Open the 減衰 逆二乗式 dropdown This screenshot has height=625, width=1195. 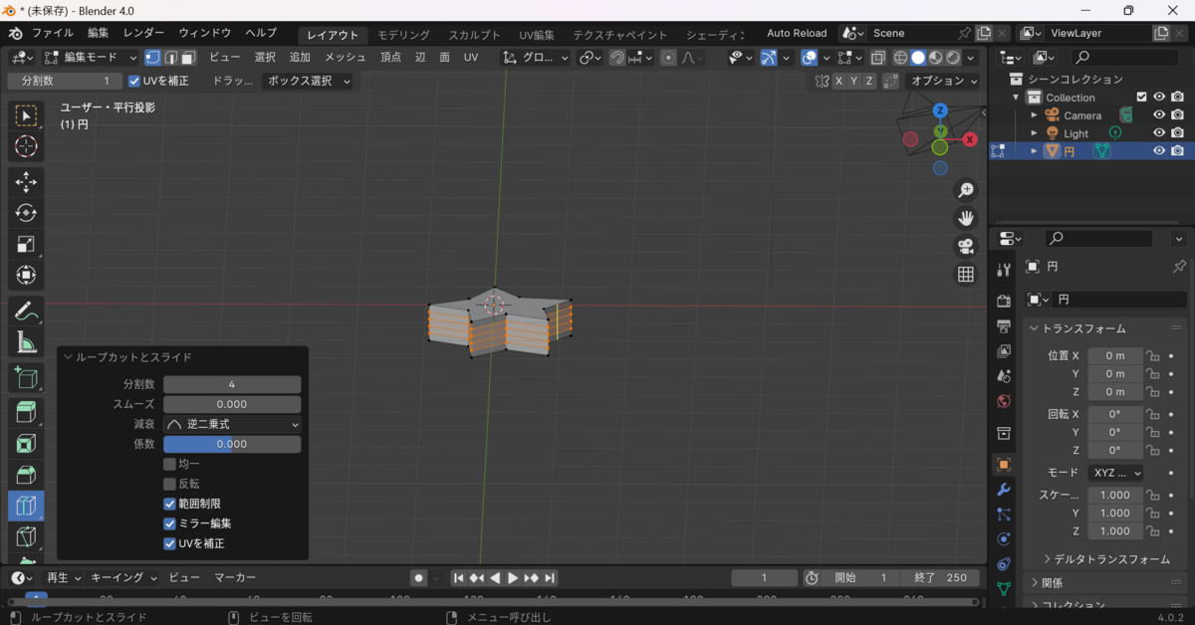[232, 424]
